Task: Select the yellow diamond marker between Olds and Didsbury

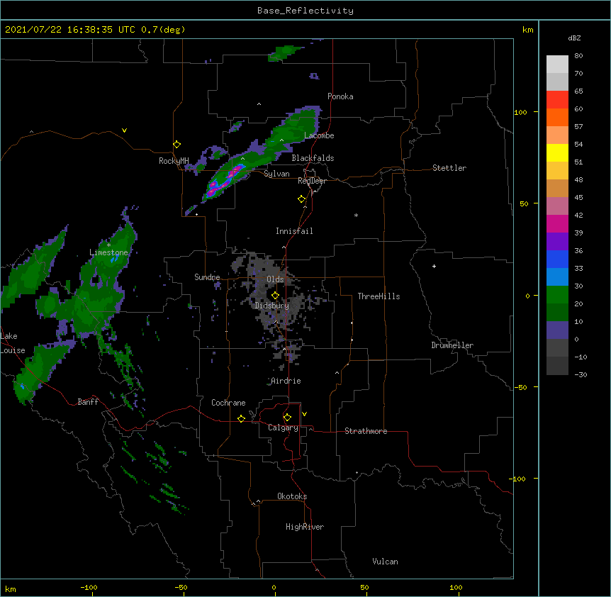Action: pyautogui.click(x=275, y=296)
